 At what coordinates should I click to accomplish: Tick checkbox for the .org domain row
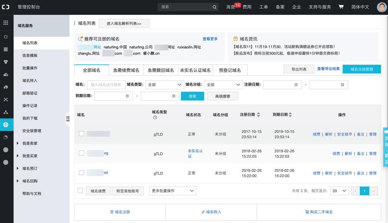pyautogui.click(x=81, y=153)
